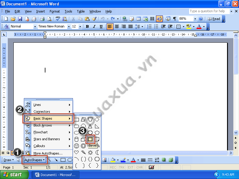Open the Style dropdown showing Normal
This screenshot has height=179, width=239.
(x=35, y=27)
